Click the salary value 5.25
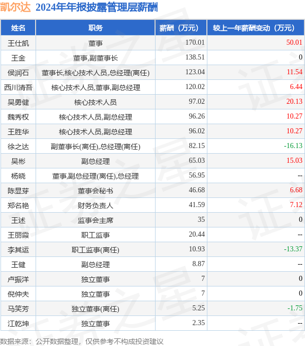This screenshot has height=346, width=305. [x=198, y=308]
